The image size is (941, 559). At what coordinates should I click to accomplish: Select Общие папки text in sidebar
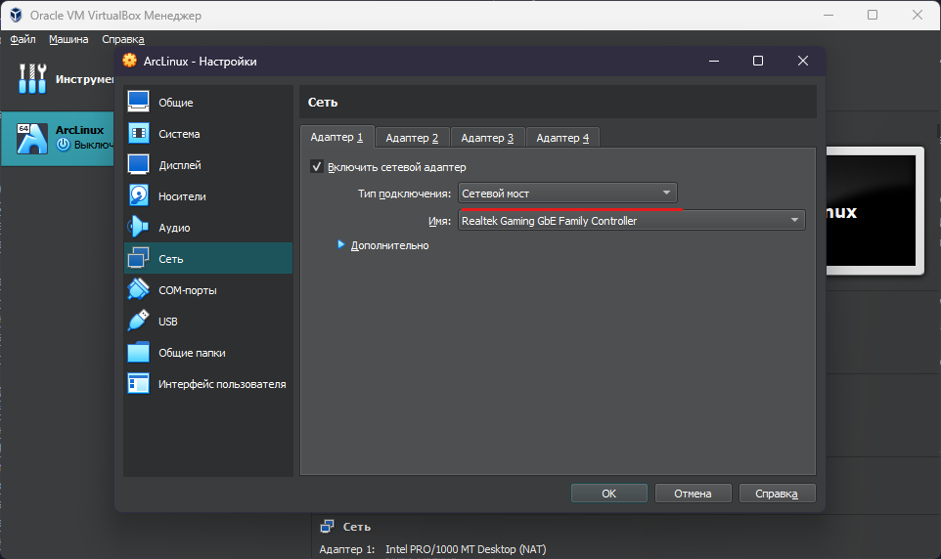click(192, 353)
